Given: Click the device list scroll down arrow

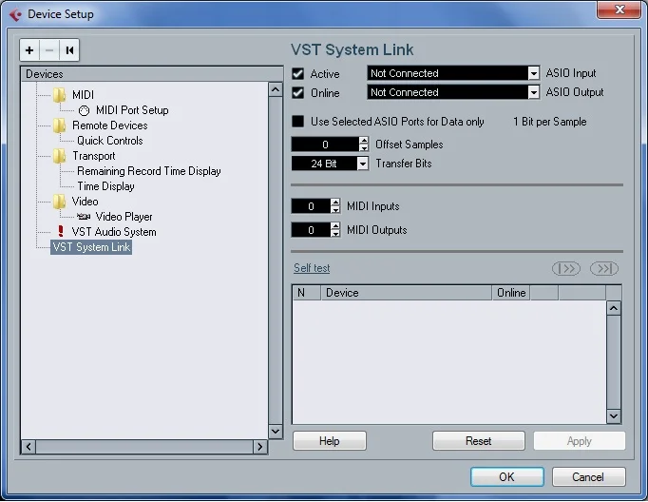Looking at the screenshot, I should [x=614, y=416].
